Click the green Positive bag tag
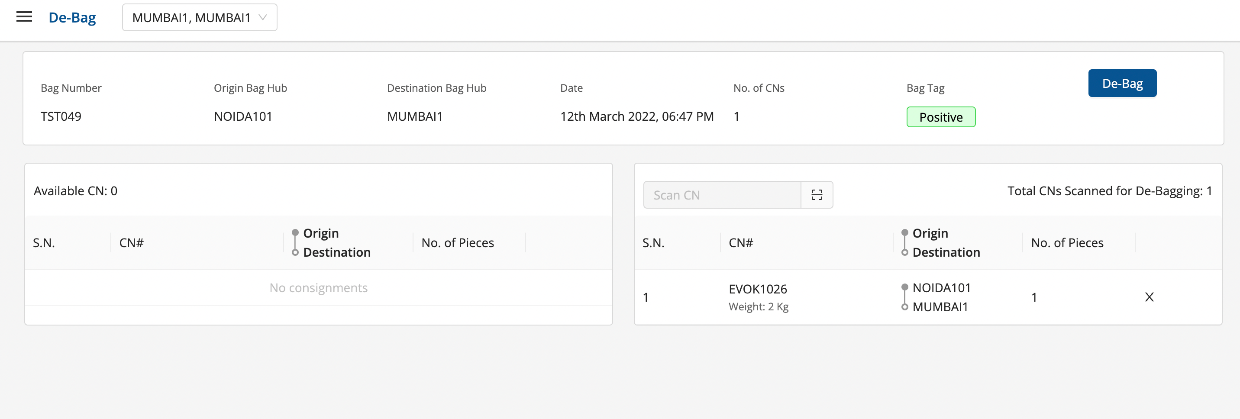This screenshot has width=1240, height=419. (x=940, y=117)
